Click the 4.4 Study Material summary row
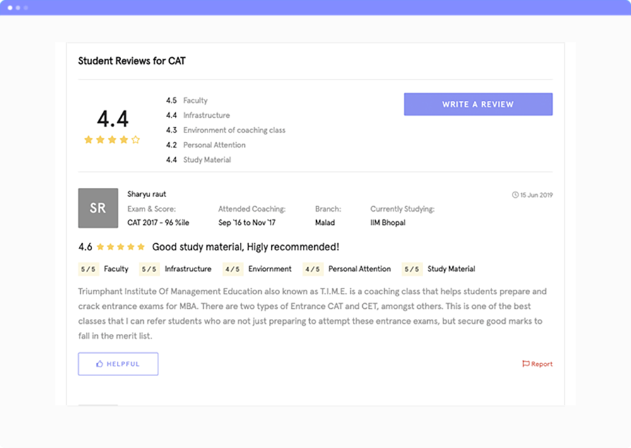This screenshot has width=631, height=448. [x=198, y=160]
